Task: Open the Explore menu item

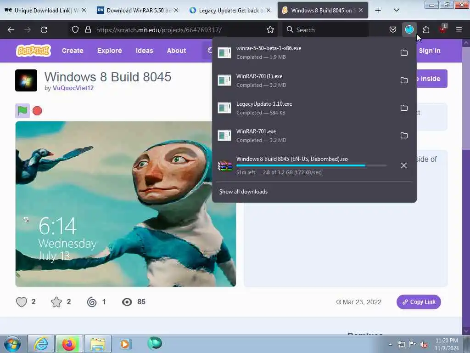Action: click(109, 51)
